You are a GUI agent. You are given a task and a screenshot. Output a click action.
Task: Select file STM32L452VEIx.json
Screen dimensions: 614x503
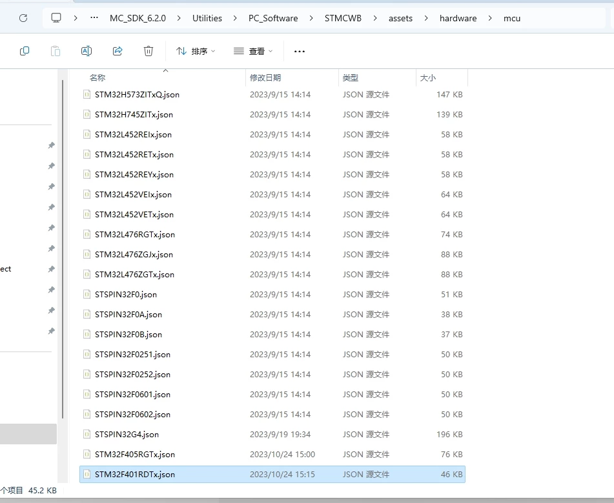click(272, 194)
